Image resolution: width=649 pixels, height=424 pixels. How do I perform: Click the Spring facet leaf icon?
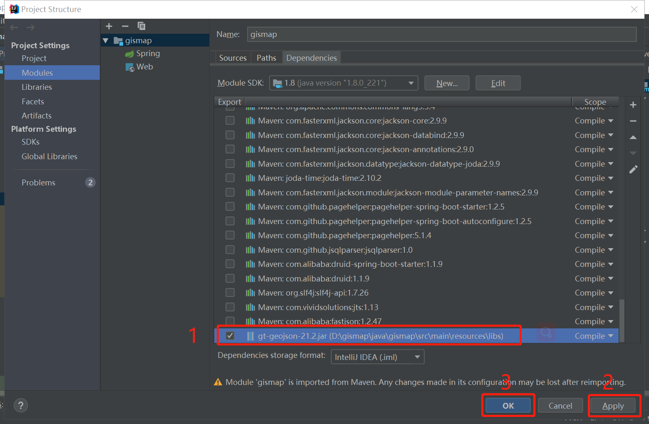click(129, 54)
